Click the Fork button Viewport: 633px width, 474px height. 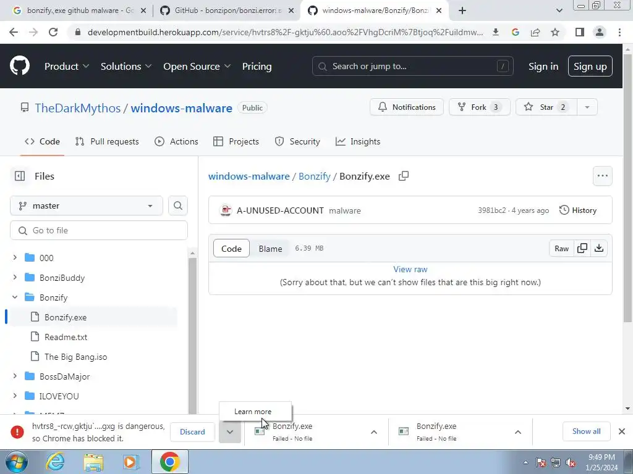[479, 107]
